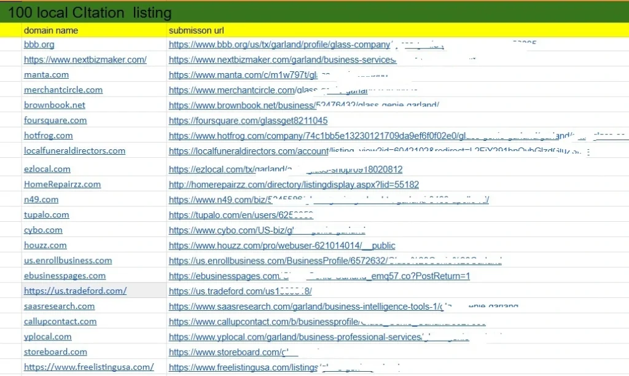Click the localfuneraldirectors.com domain link
This screenshot has width=629, height=376.
pos(74,151)
